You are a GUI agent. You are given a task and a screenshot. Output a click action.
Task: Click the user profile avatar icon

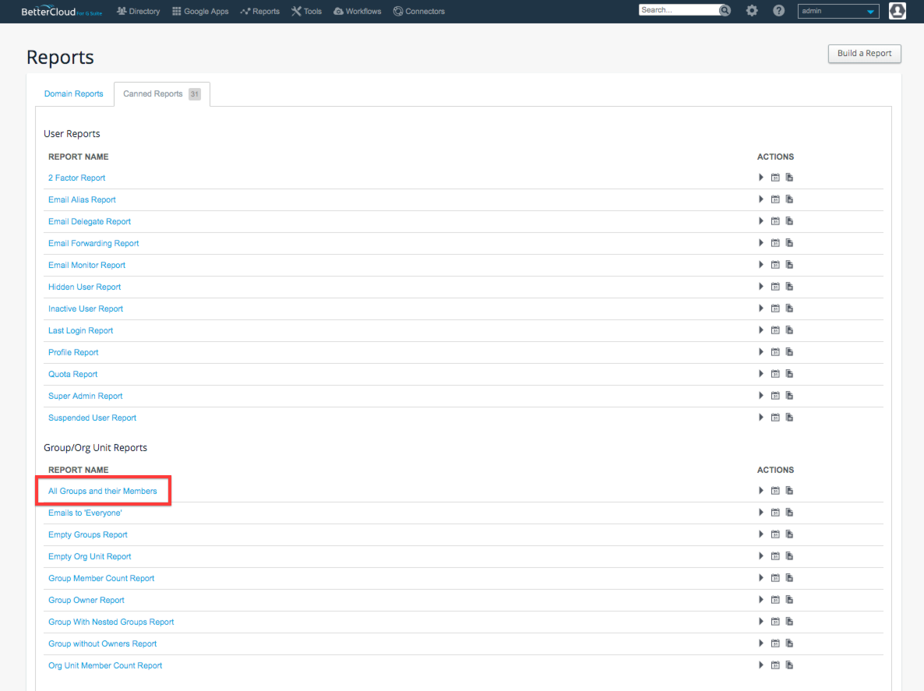[x=897, y=11]
